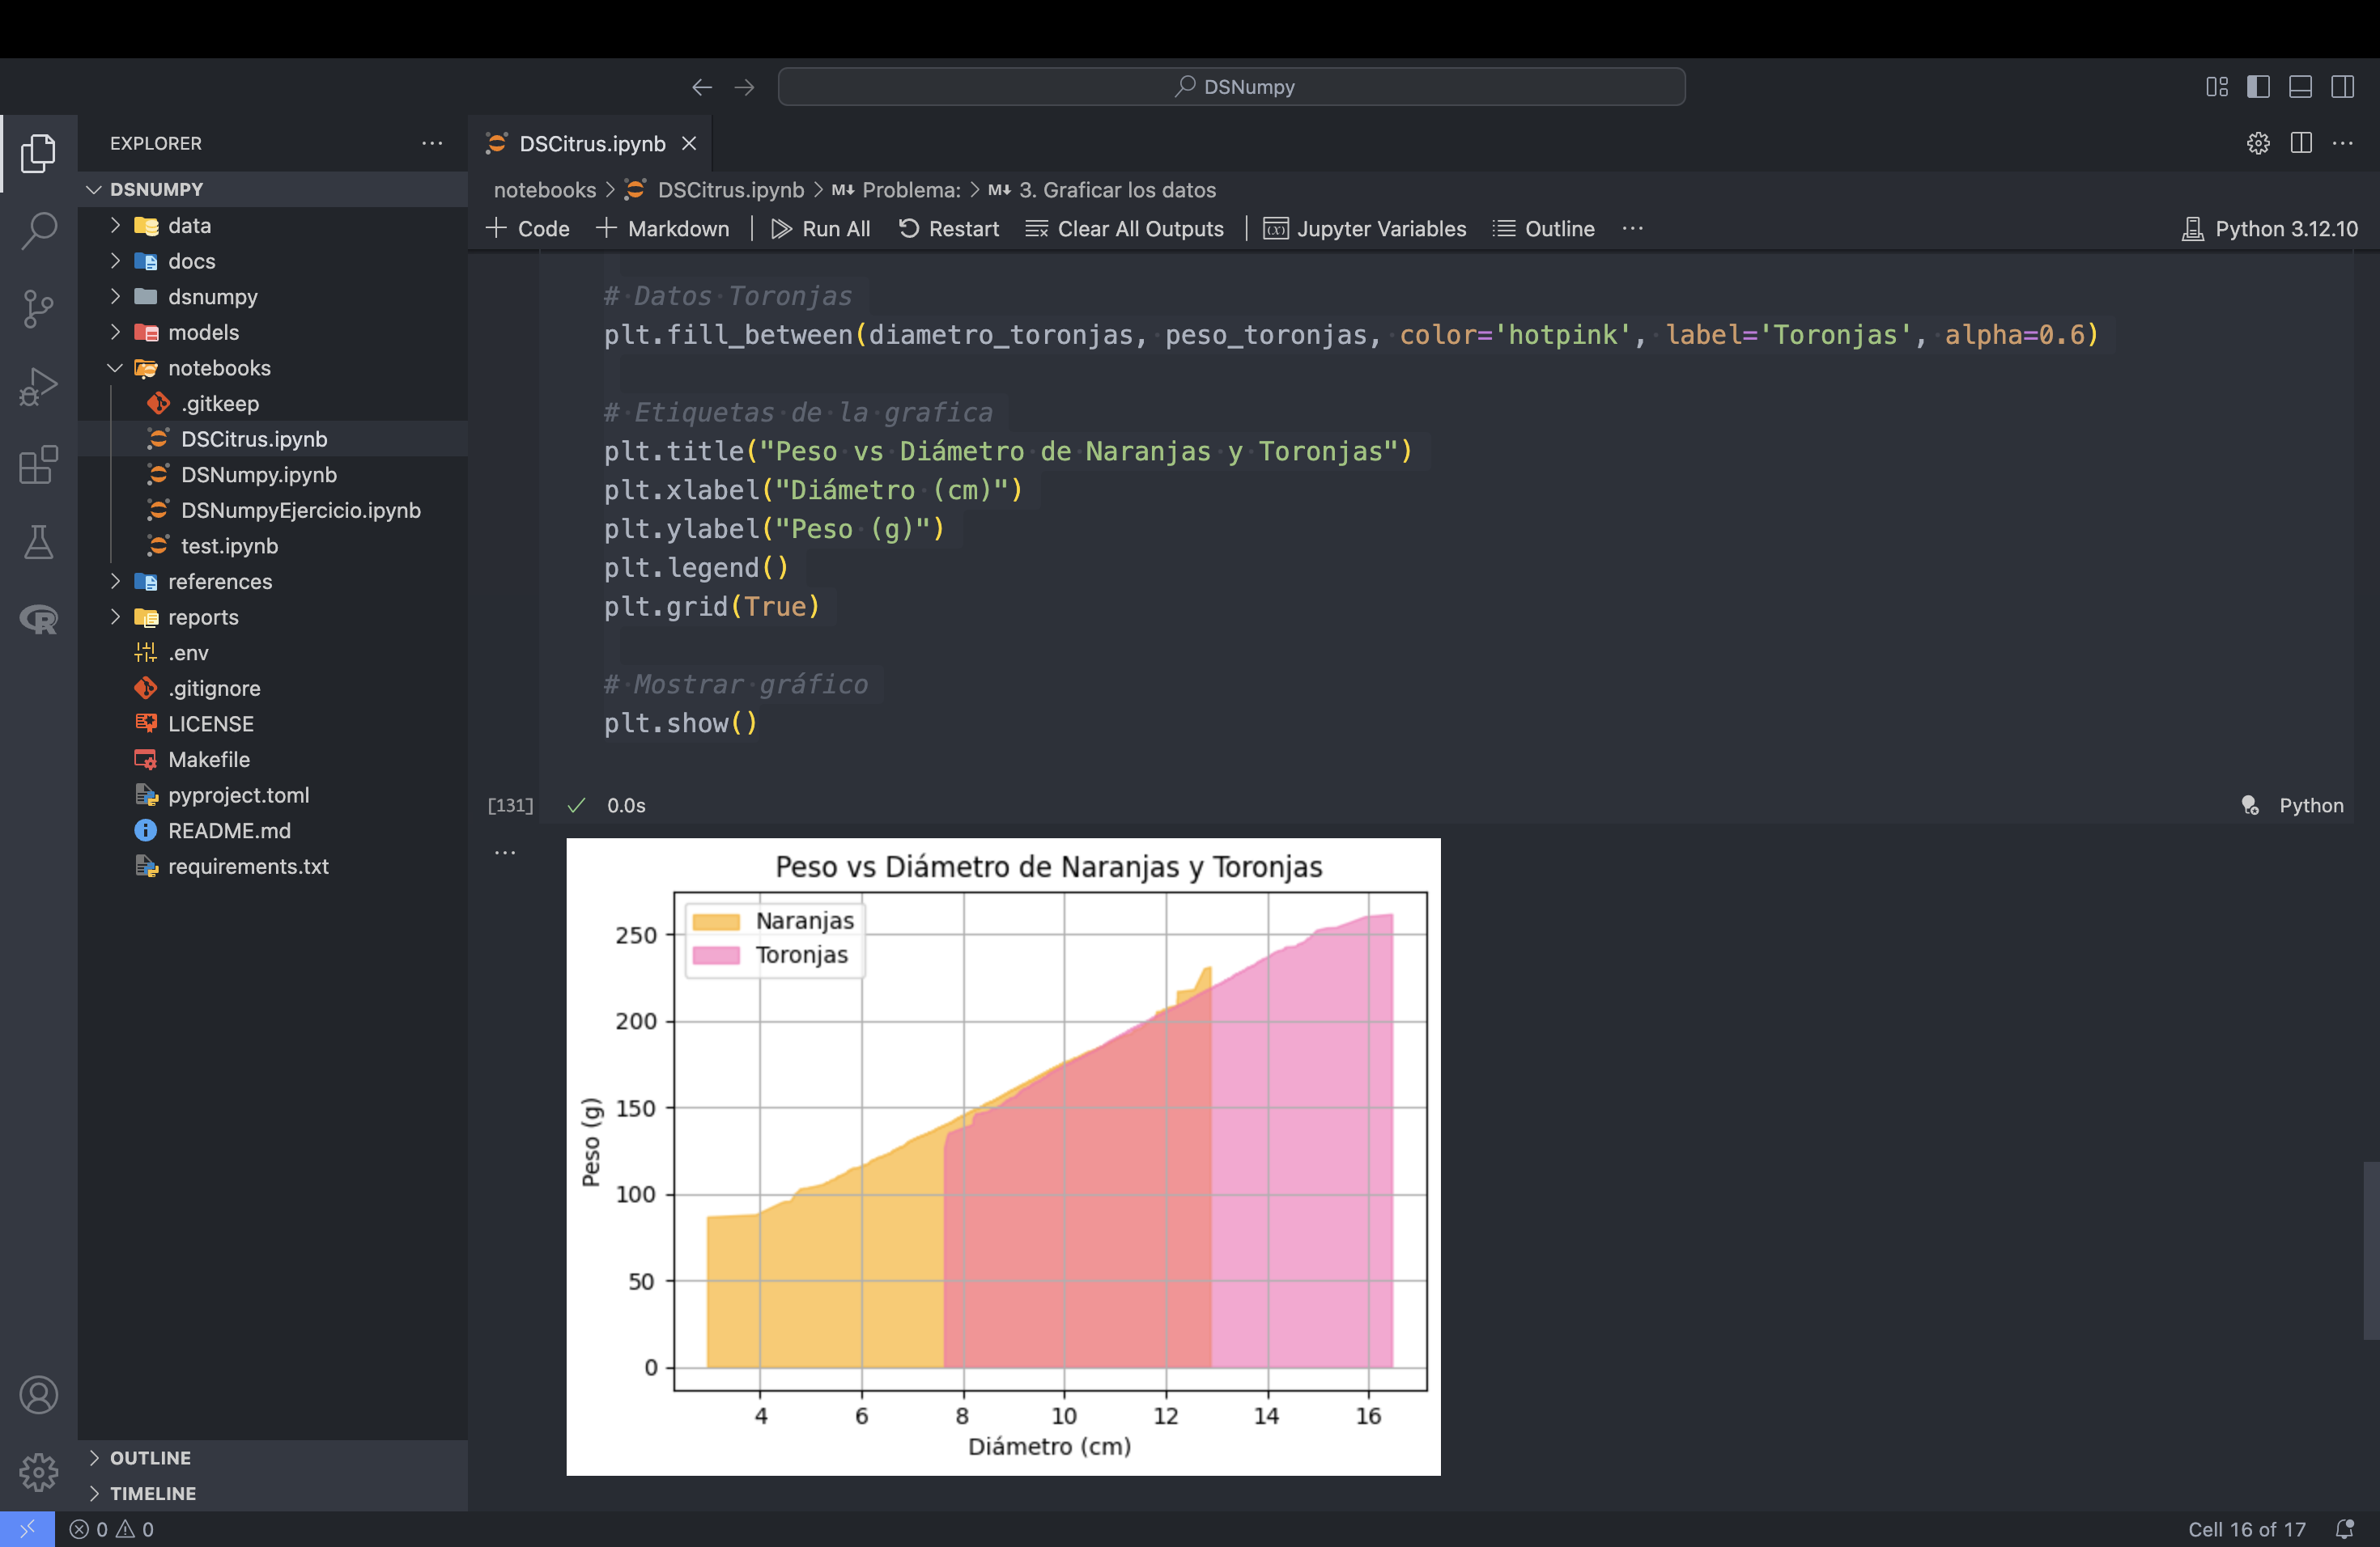The width and height of the screenshot is (2380, 1547).
Task: Click 3. Graficar los datos breadcrumb
Action: click(1102, 190)
